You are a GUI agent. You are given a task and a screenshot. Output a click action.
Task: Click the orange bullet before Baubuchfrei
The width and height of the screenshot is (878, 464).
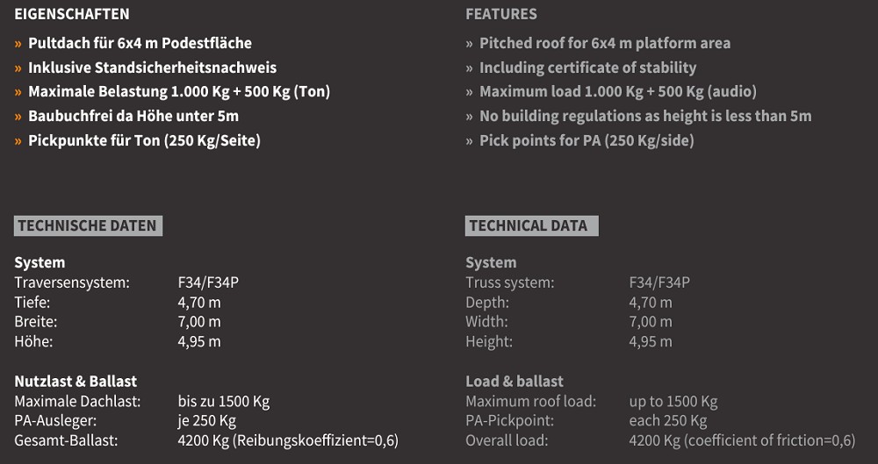[18, 117]
